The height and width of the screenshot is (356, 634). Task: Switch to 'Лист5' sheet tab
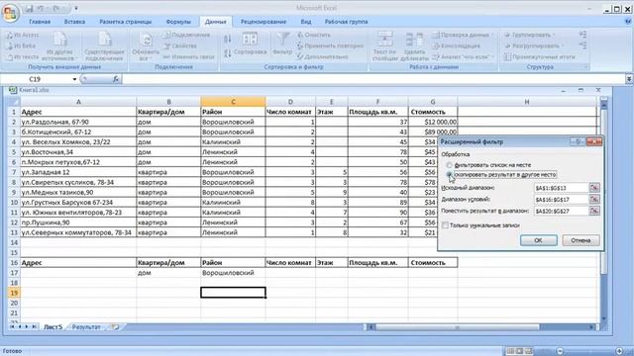pyautogui.click(x=53, y=327)
